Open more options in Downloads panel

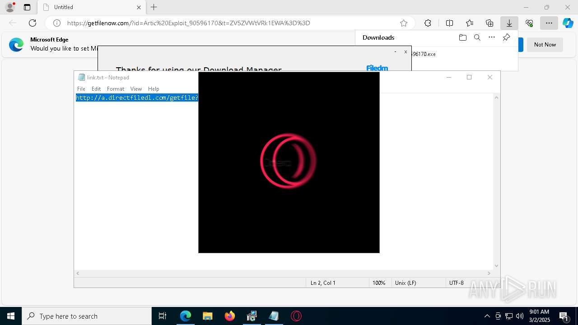tap(492, 37)
